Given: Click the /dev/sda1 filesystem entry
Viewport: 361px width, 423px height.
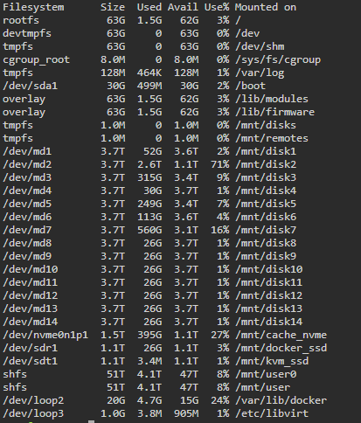Looking at the screenshot, I should 30,86.
